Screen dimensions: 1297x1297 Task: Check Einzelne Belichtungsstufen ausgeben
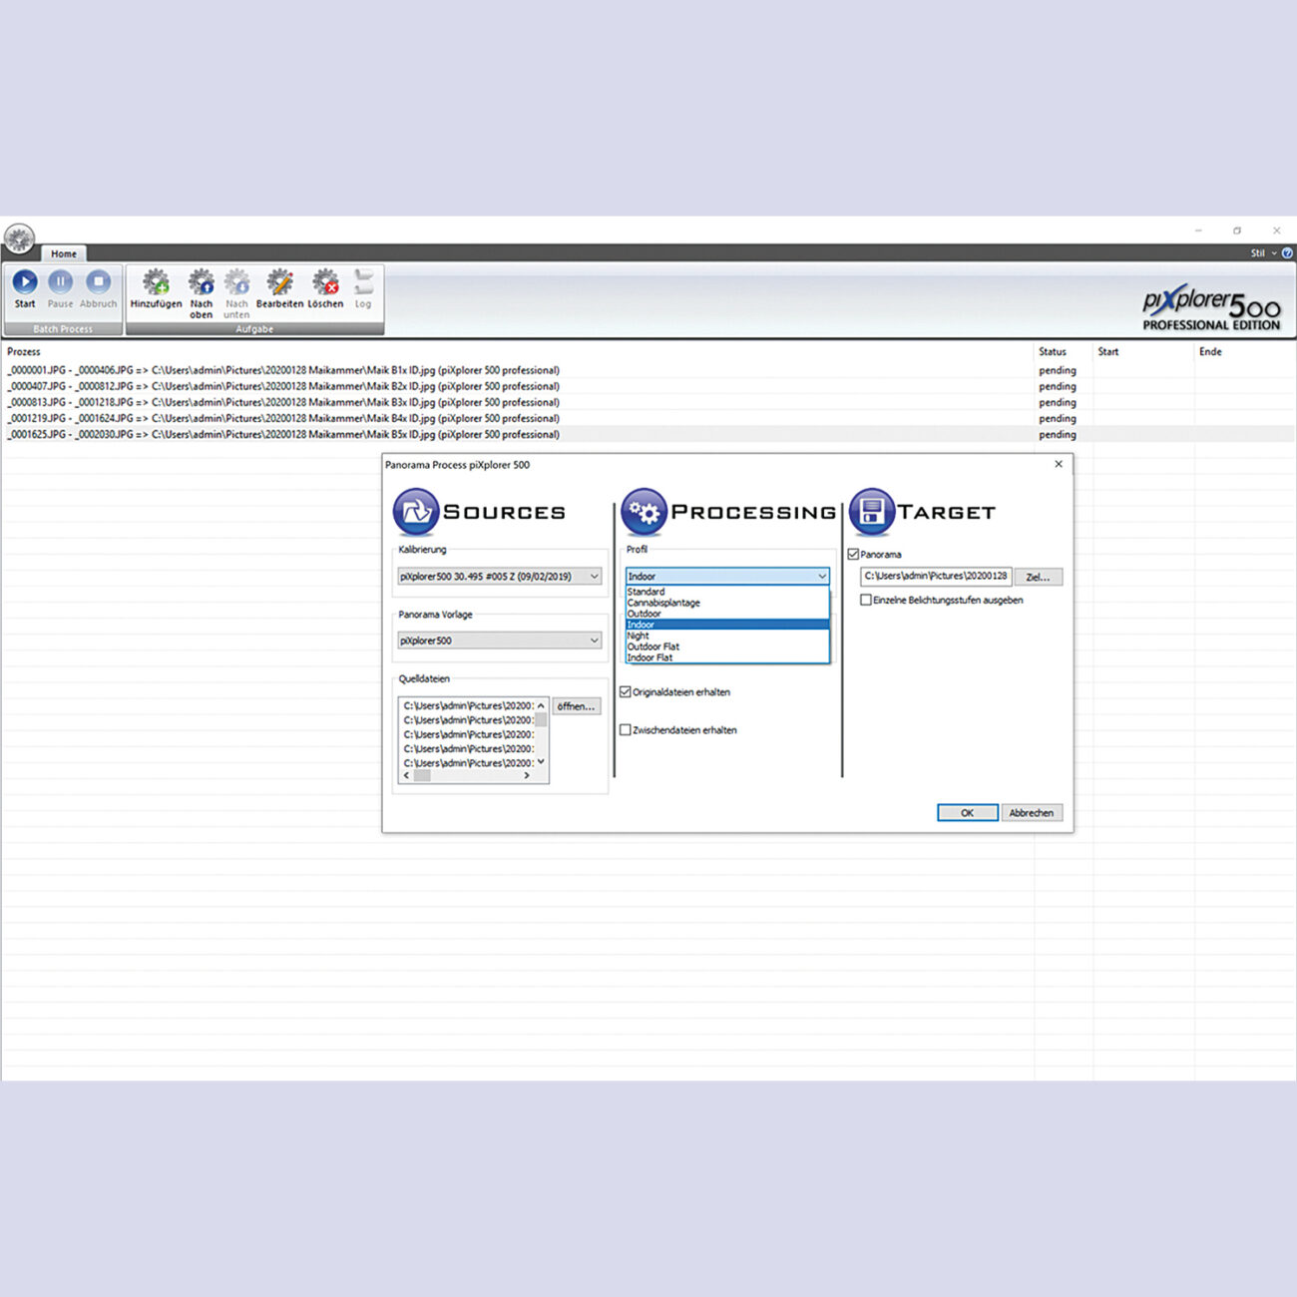point(866,600)
